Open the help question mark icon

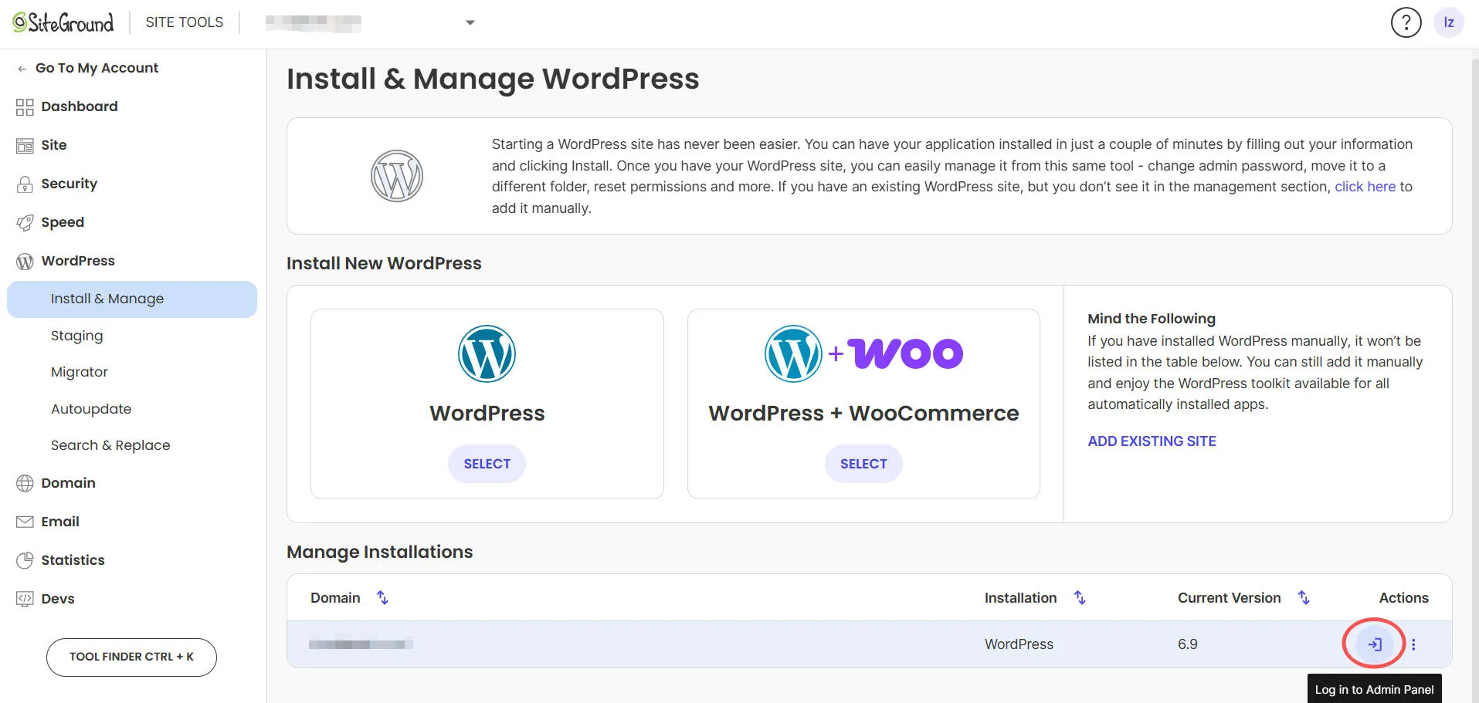1406,22
